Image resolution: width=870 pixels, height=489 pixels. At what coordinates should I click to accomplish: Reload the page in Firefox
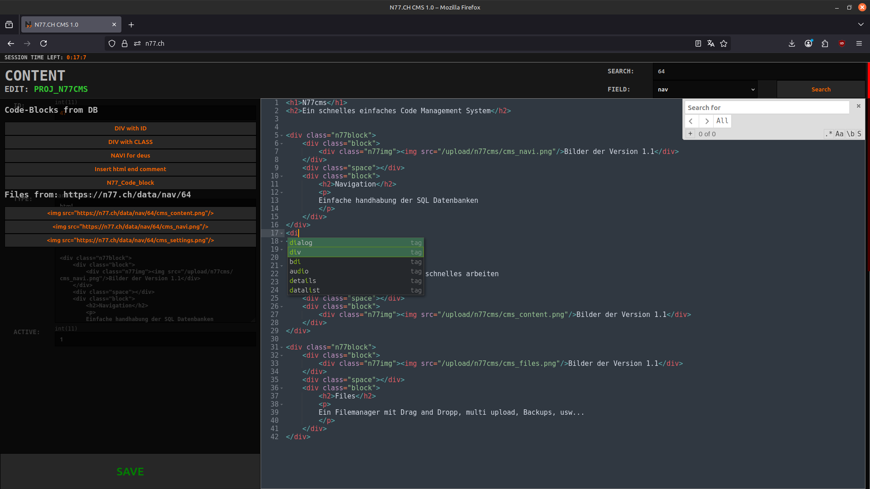[43, 43]
